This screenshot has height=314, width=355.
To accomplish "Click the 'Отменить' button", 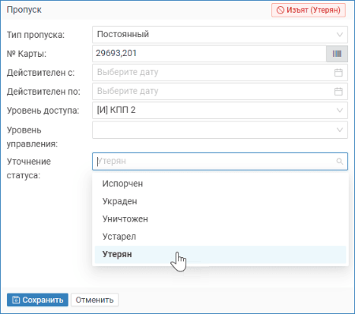I will (95, 300).
